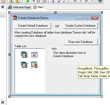This screenshot has width=110, height=105.
Task: Click the Drop new Database button
Action: 80,42
